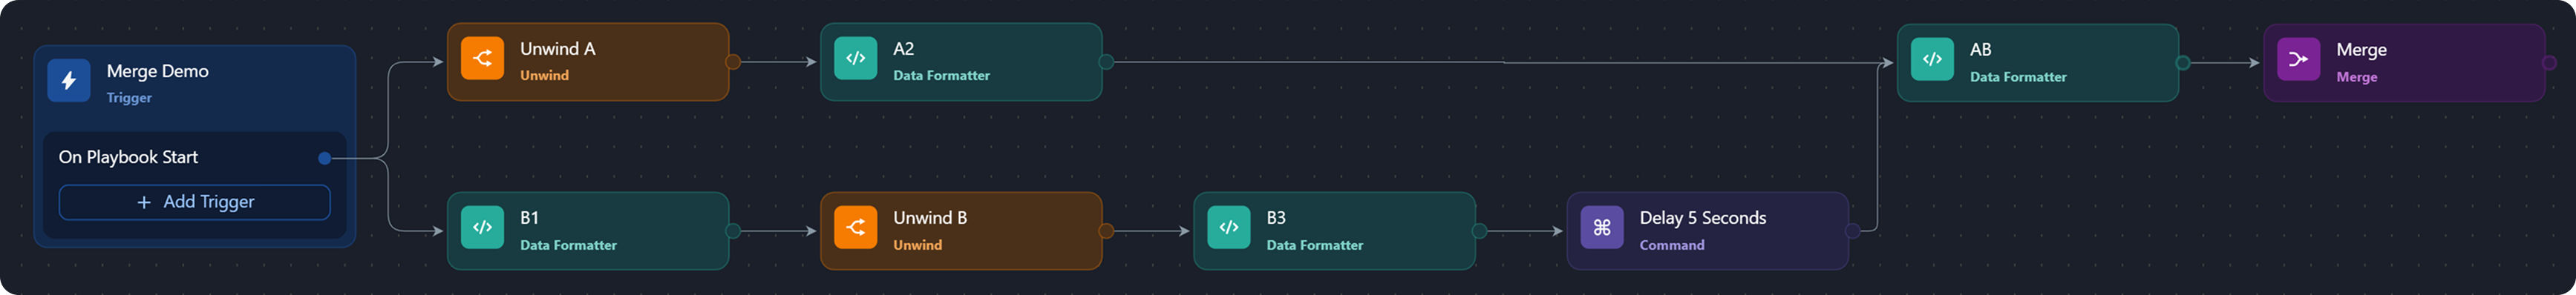Click the Merge node output port
Viewport: 2576px width, 295px height.
[2548, 63]
